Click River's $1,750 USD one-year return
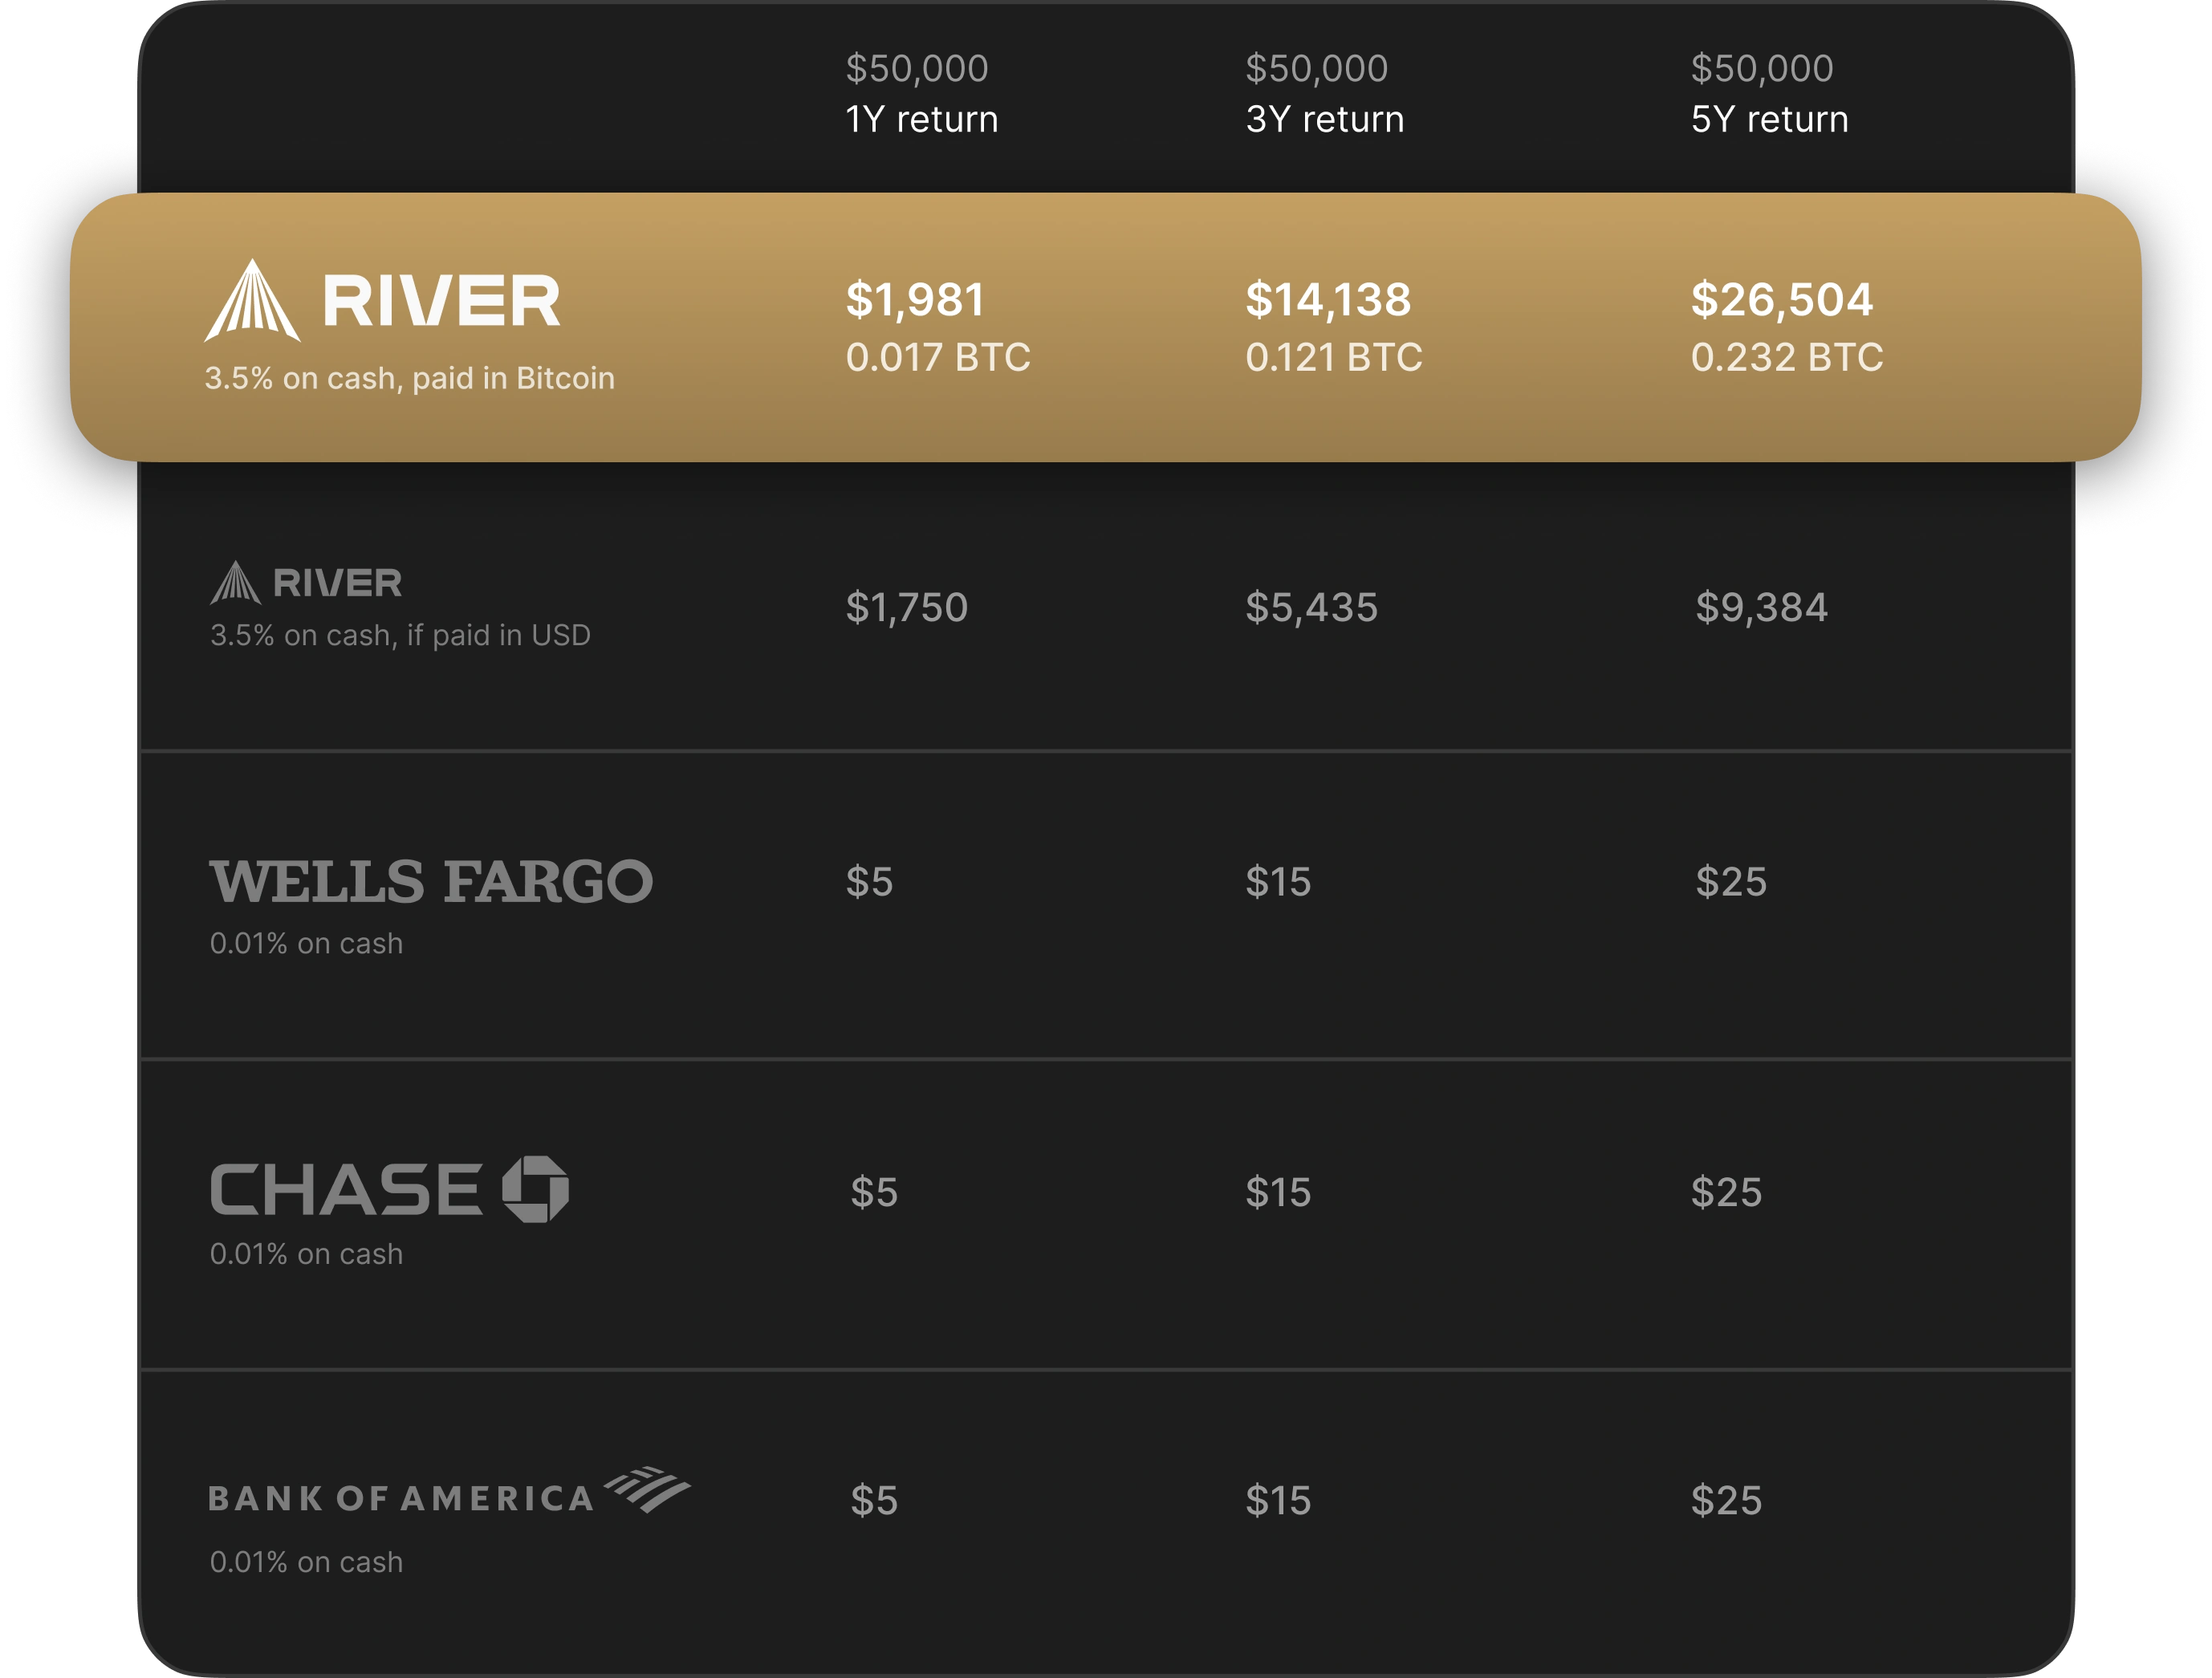 pyautogui.click(x=906, y=607)
